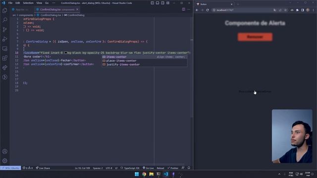The image size is (317, 178).
Task: Click the Prettier status bar item
Action: click(x=173, y=168)
